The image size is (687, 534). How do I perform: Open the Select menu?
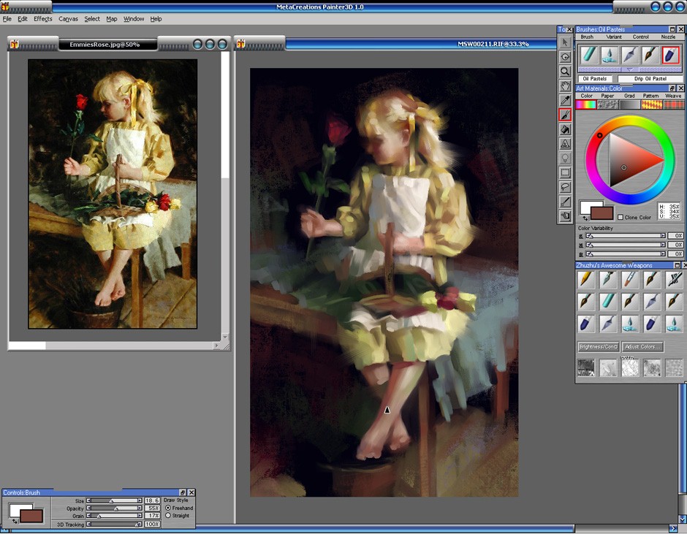pyautogui.click(x=92, y=19)
